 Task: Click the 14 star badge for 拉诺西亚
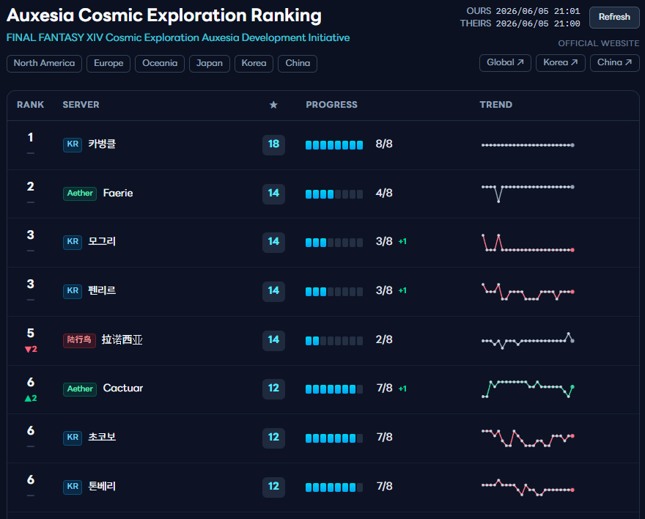(x=273, y=340)
